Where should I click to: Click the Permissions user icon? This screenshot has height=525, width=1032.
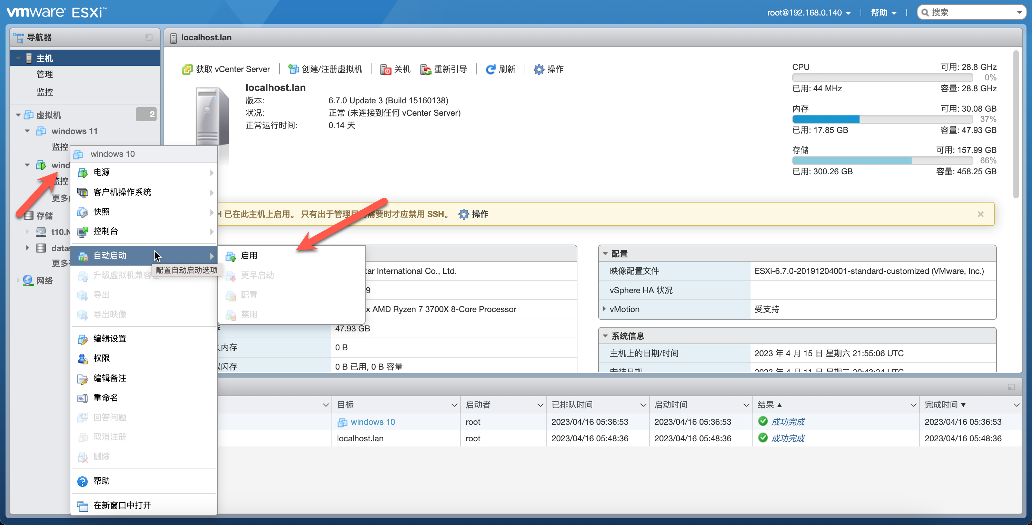click(x=82, y=359)
